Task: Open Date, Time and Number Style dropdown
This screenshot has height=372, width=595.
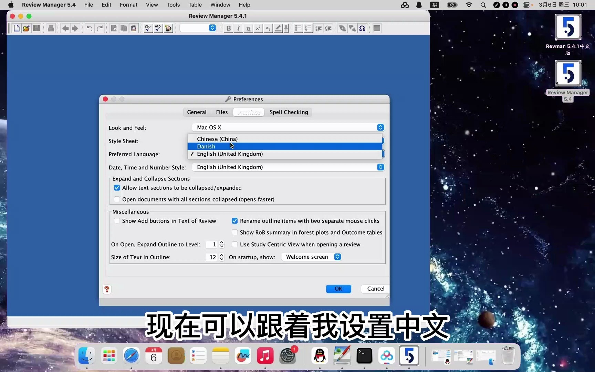Action: click(288, 167)
